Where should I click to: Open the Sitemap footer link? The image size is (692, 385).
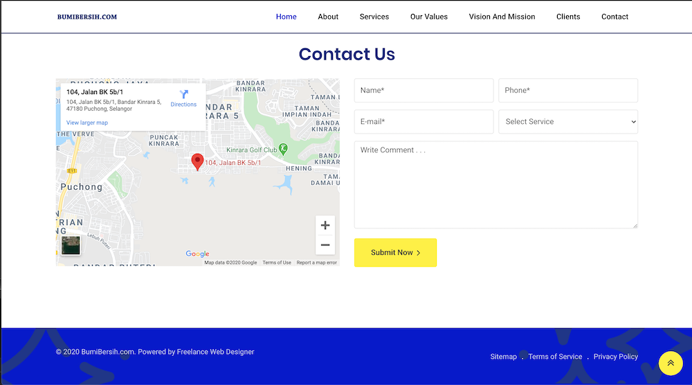(504, 357)
